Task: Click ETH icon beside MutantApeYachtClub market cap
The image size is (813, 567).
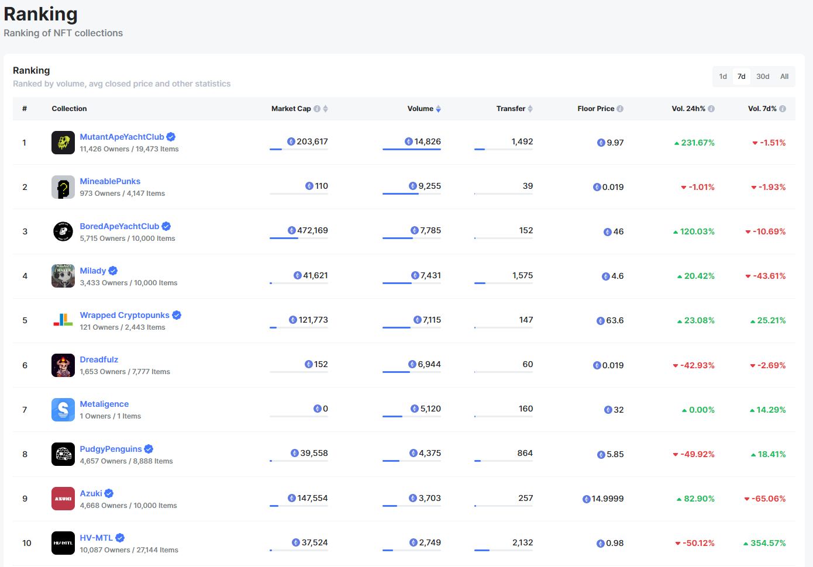Action: tap(291, 141)
